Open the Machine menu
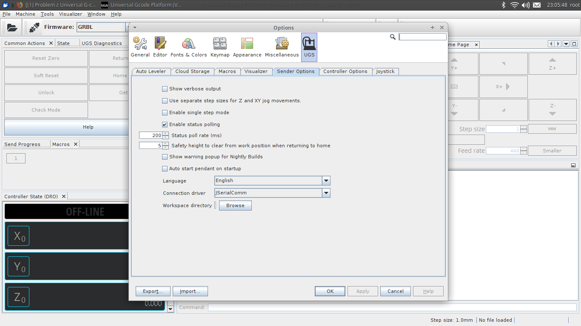The image size is (581, 326). [x=26, y=14]
